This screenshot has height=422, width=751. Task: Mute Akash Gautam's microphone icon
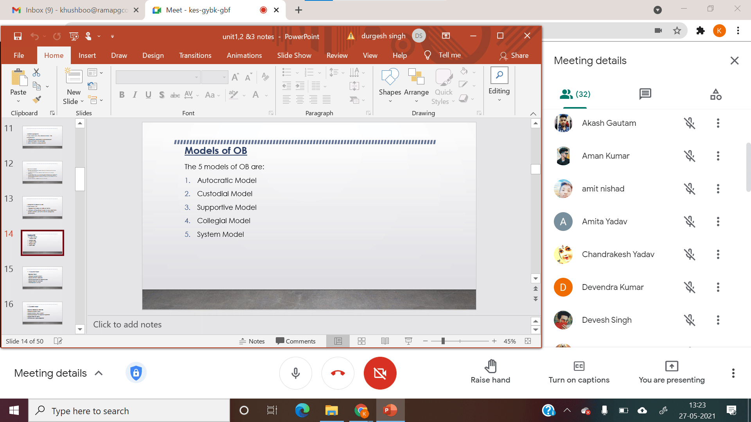pos(690,123)
